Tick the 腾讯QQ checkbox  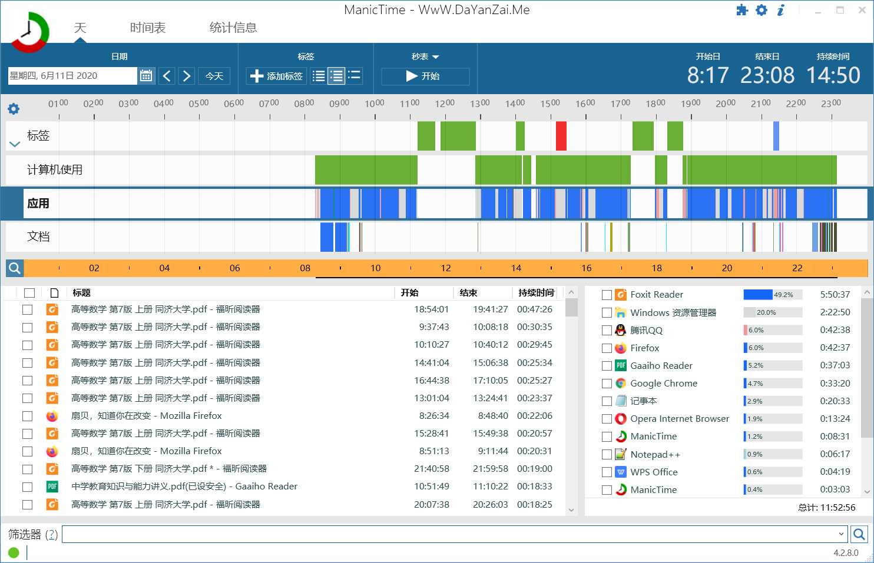607,330
